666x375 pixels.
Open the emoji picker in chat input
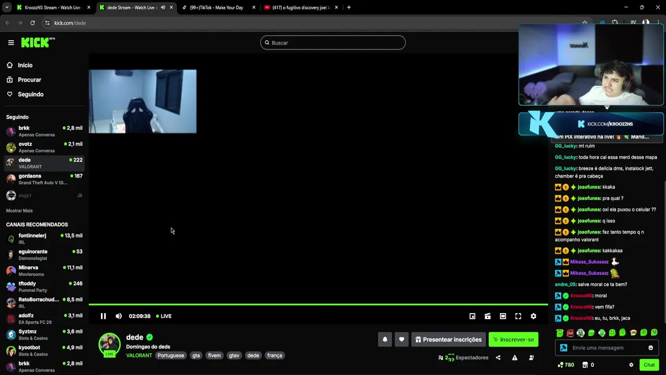point(650,348)
